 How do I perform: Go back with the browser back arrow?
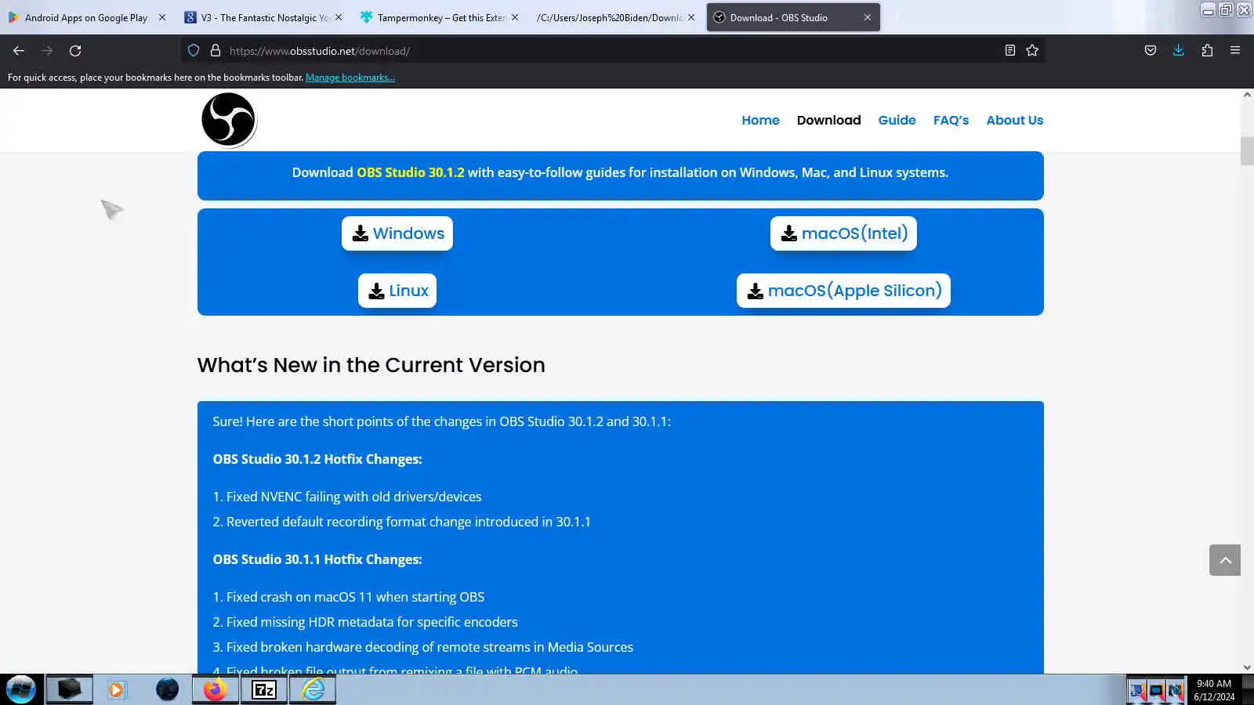pos(19,51)
